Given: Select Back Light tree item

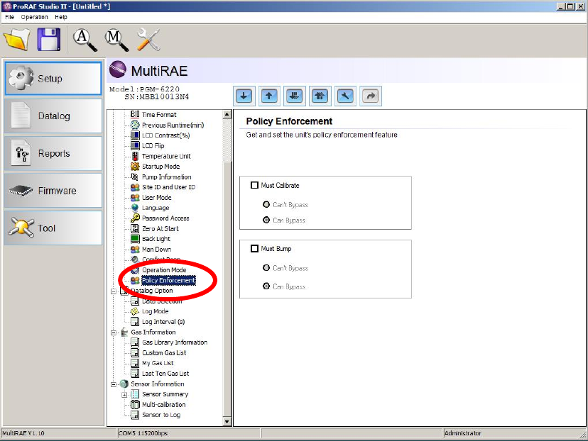Looking at the screenshot, I should 156,239.
